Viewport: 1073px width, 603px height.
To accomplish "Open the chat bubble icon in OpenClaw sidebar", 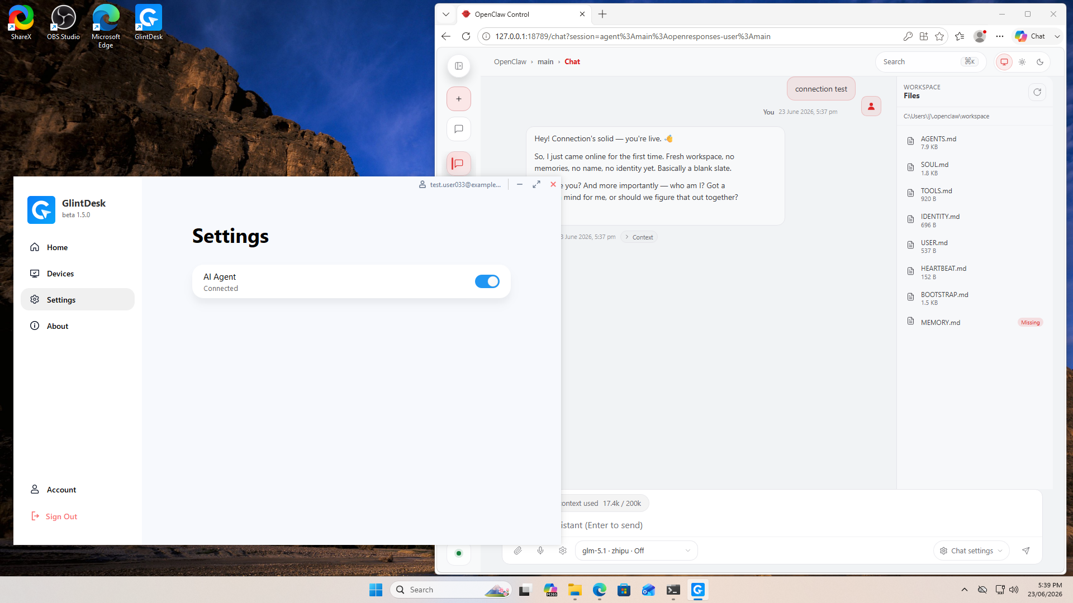I will pyautogui.click(x=459, y=129).
